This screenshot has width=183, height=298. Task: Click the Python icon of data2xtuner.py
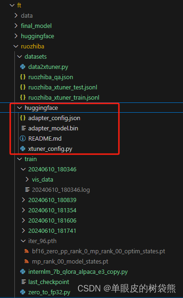(23, 67)
